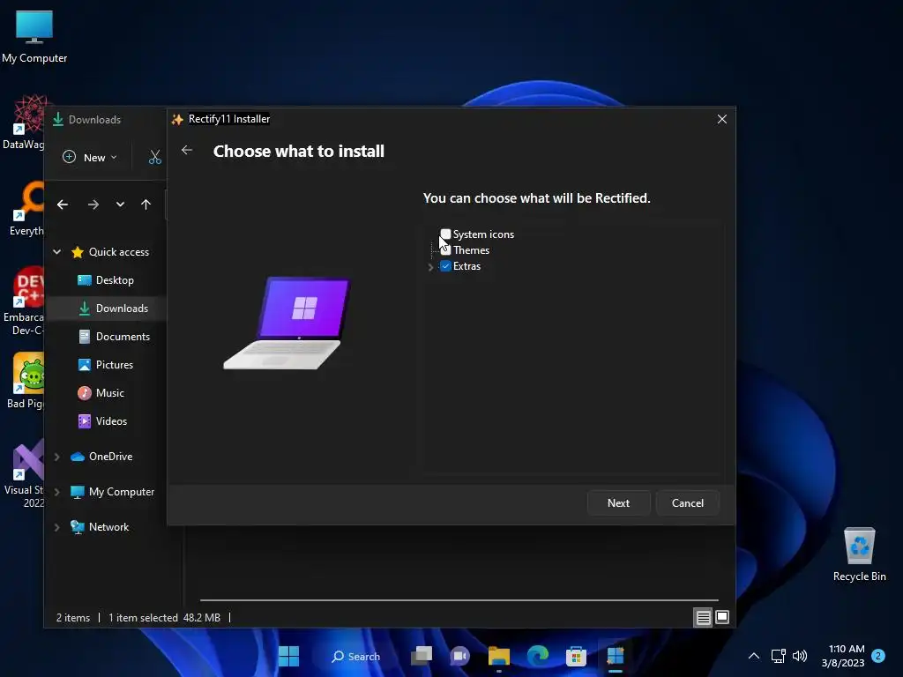Collapse the Quick access section
903x677 pixels.
coord(57,251)
